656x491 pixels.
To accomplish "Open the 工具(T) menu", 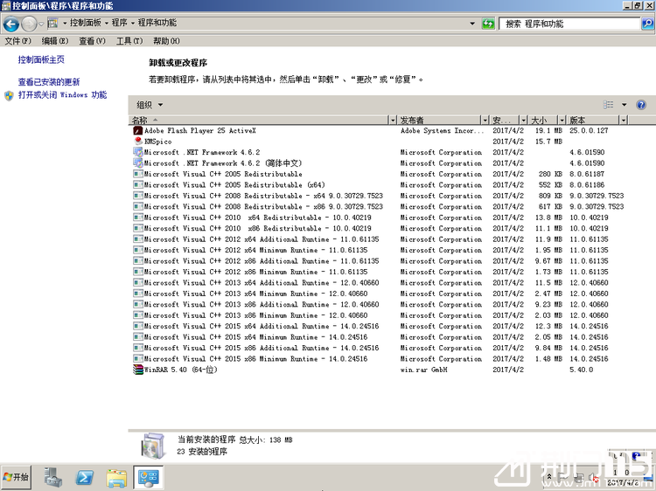I will point(129,41).
